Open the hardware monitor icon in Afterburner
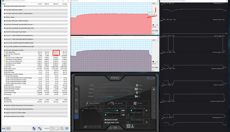 [x=76, y=116]
